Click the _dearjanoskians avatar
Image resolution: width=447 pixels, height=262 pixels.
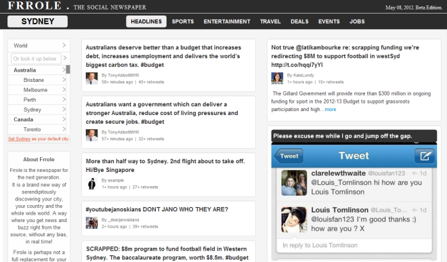point(91,223)
